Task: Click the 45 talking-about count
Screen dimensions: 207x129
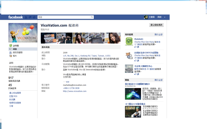Action: [x=10, y=85]
